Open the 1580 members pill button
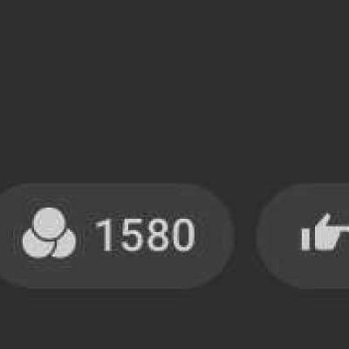Screen dimensions: 349x349 pos(116,236)
